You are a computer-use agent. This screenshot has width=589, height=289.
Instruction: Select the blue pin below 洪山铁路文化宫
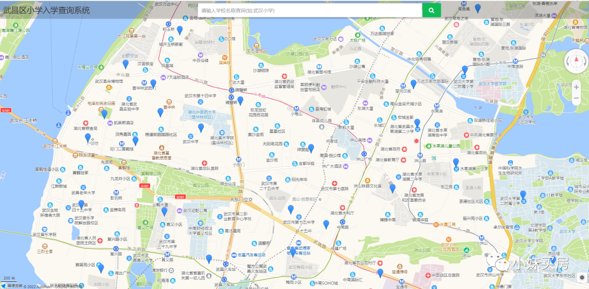[393, 188]
